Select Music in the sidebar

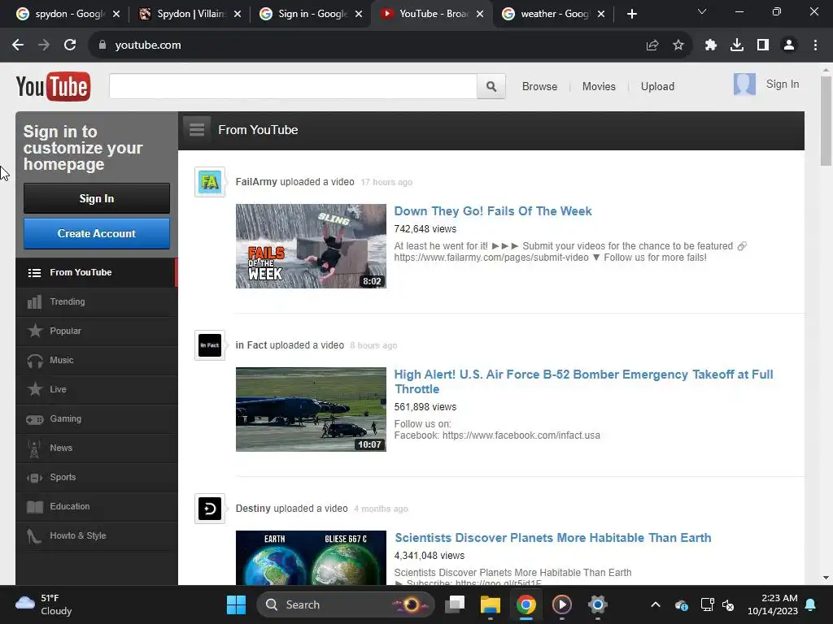coord(97,360)
